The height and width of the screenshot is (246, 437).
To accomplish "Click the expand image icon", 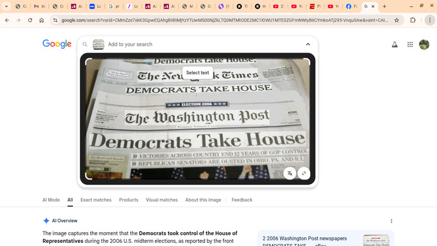I will (x=304, y=173).
